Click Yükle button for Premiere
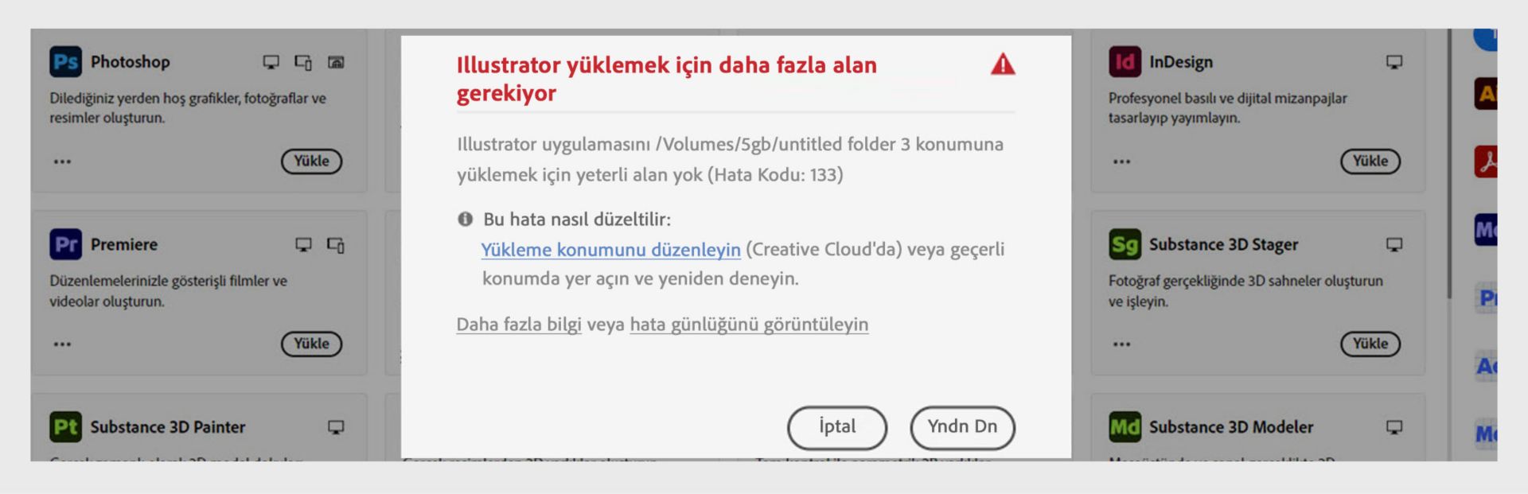The width and height of the screenshot is (1528, 494). click(311, 344)
